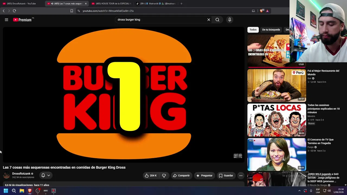Screen dimensions: 347x195
Task: Open the Fusgo channel name
Action: point(310,147)
